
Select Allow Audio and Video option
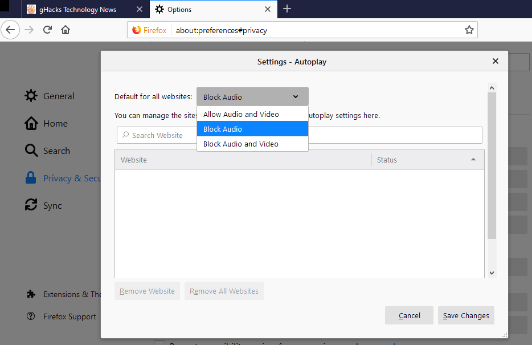(x=241, y=114)
